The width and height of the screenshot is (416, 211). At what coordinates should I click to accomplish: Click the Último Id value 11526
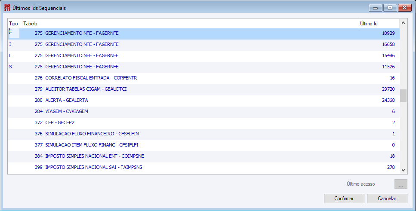coord(388,67)
